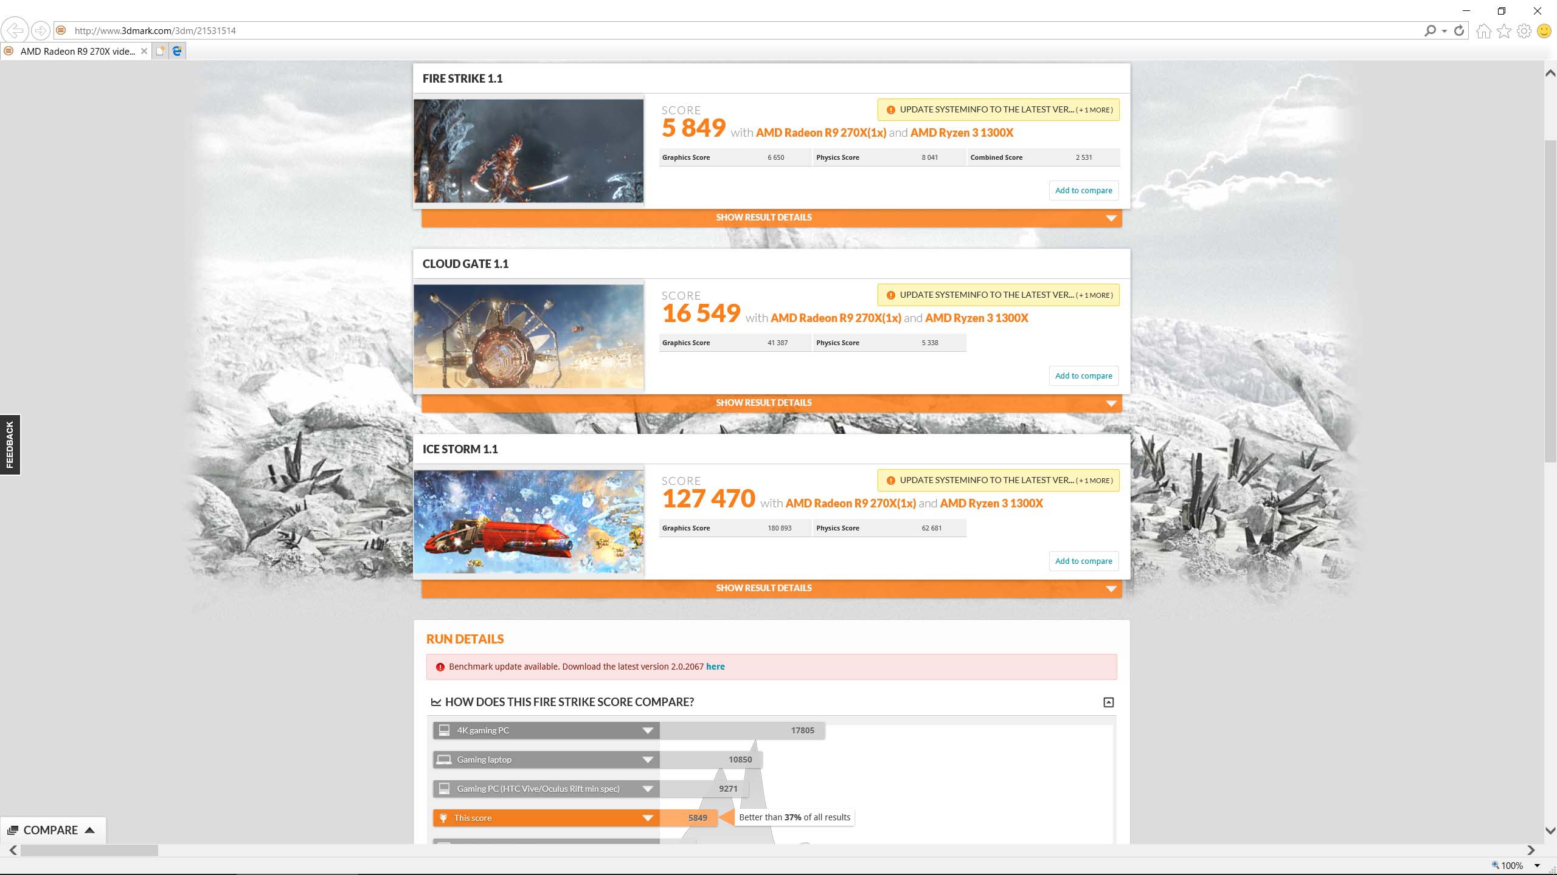Click Cloud Gate scene thumbnail
Image resolution: width=1557 pixels, height=875 pixels.
point(529,336)
